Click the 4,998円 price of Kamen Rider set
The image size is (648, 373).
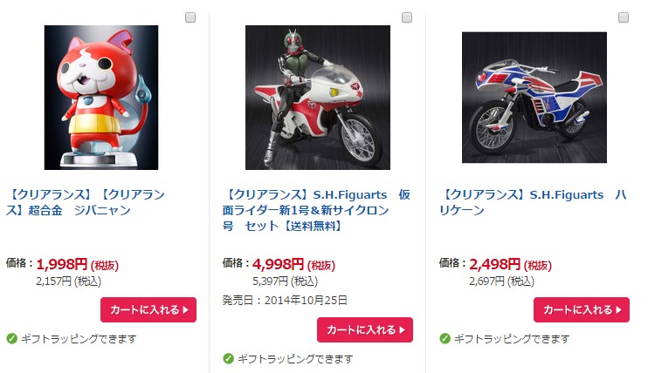[278, 264]
